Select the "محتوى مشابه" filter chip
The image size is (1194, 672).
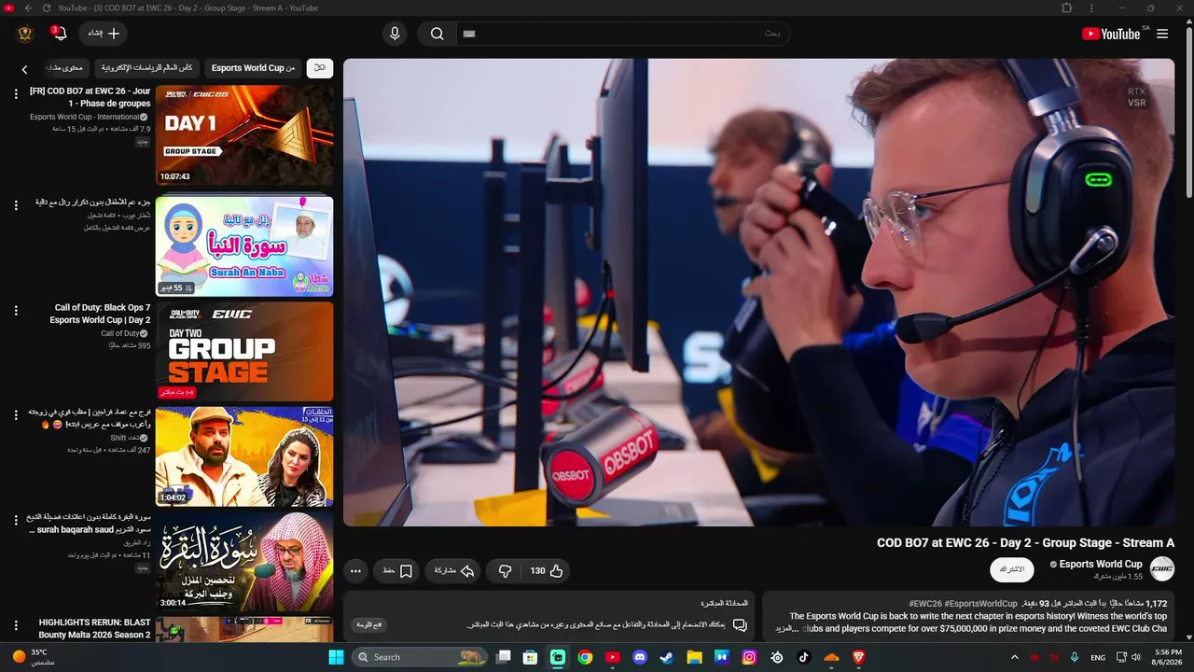coord(65,68)
